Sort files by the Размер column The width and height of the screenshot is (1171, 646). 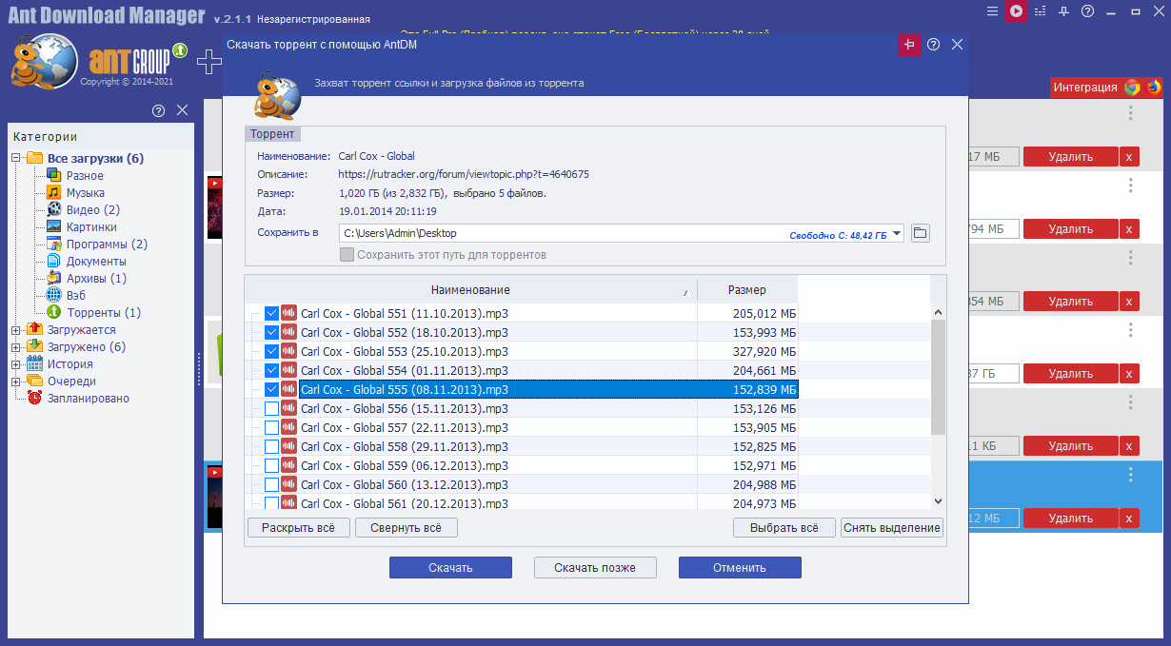[x=747, y=290]
